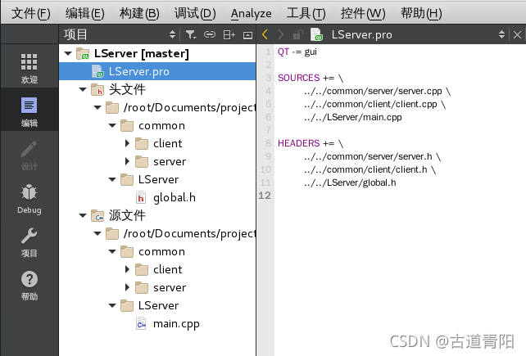Click the QT keyword on line 1
This screenshot has height=356, width=526.
[x=283, y=52]
